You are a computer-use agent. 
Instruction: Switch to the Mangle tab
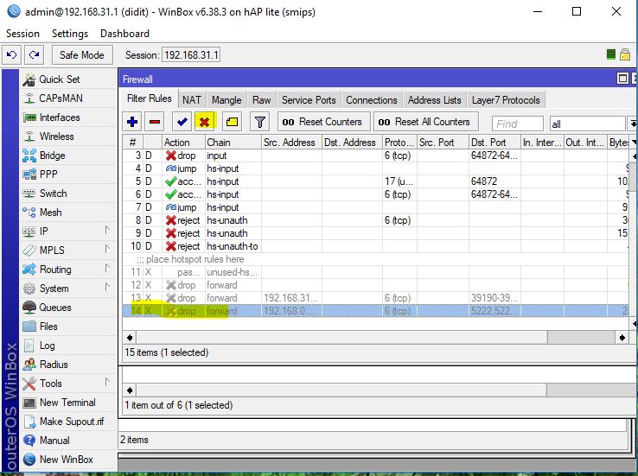pyautogui.click(x=226, y=100)
